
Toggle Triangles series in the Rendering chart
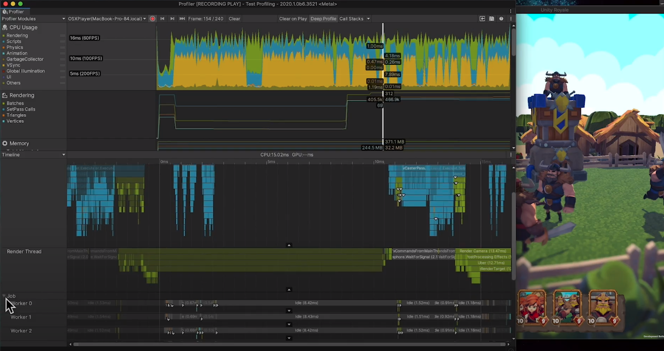click(x=14, y=115)
